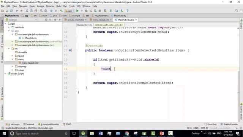This screenshot has height=137, width=243.
Task: Click the MainActivity editor breadcrumb
Action: tap(85, 25)
